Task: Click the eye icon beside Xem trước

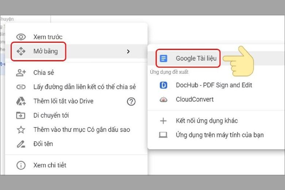Action: tap(21, 37)
